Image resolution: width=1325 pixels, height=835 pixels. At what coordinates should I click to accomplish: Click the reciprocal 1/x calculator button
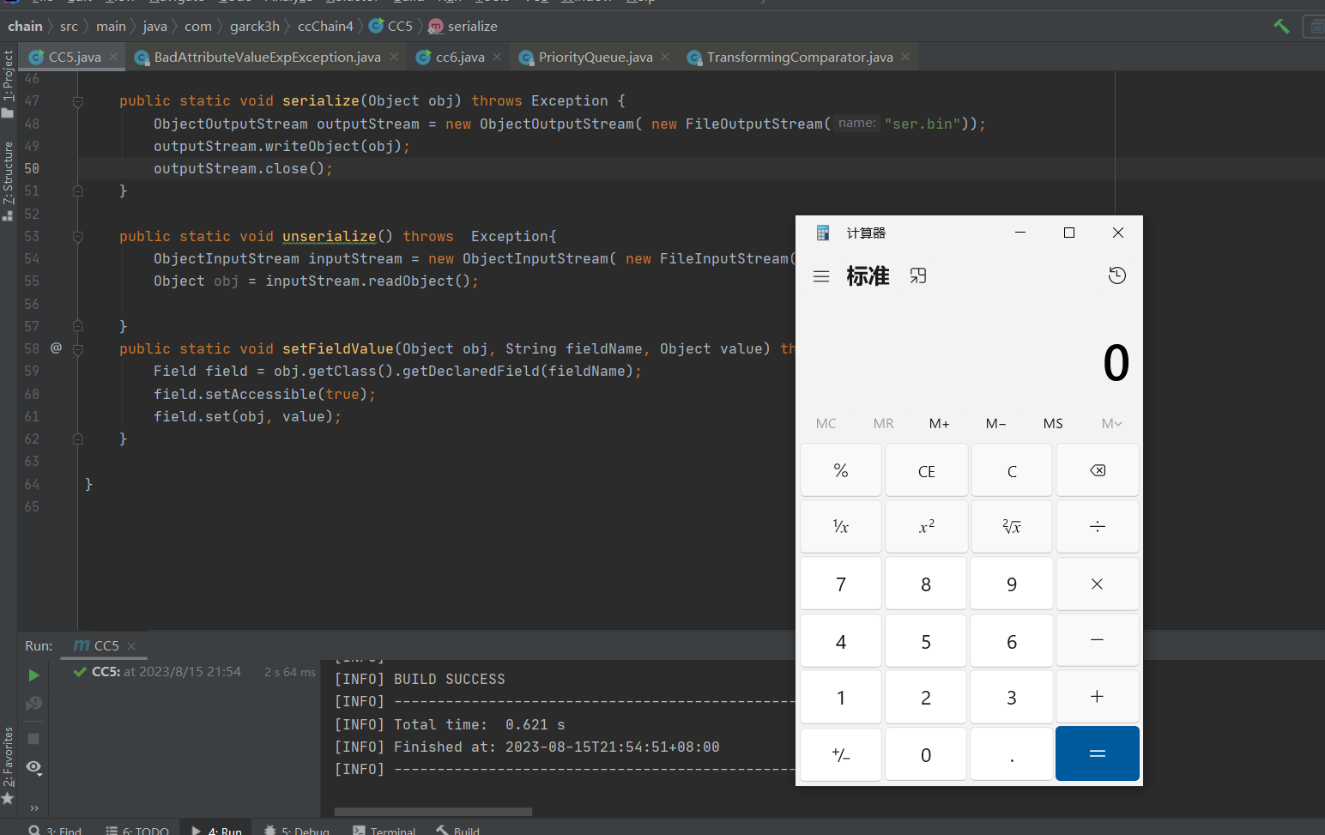tap(841, 527)
